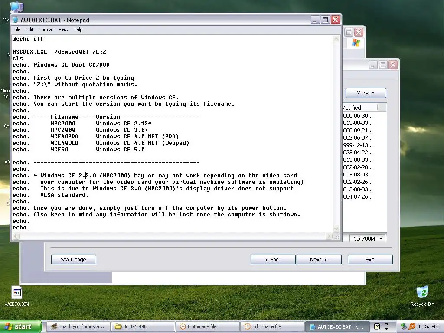This screenshot has width=444, height=333.
Task: Click the Exit button in the wizard
Action: pyautogui.click(x=370, y=259)
